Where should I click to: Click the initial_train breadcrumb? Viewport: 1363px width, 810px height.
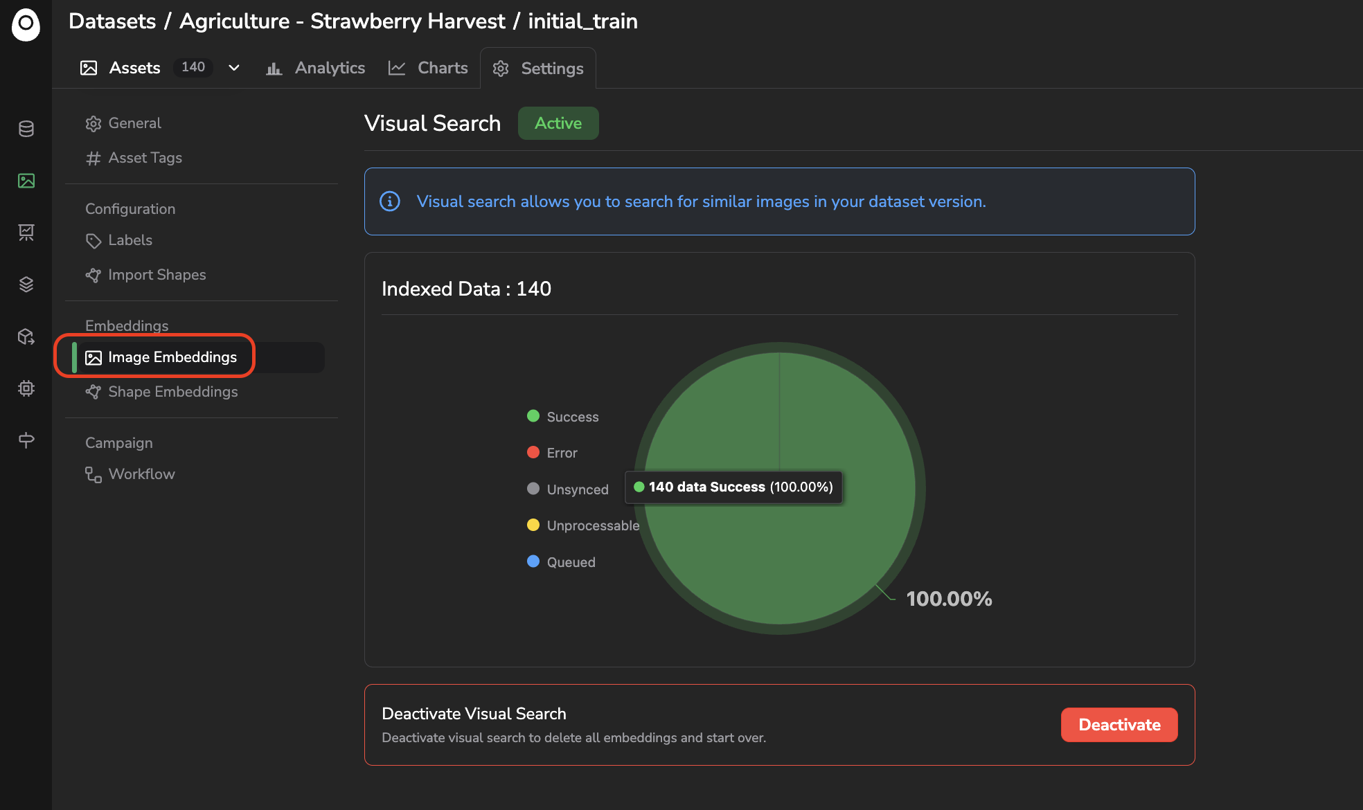click(583, 21)
